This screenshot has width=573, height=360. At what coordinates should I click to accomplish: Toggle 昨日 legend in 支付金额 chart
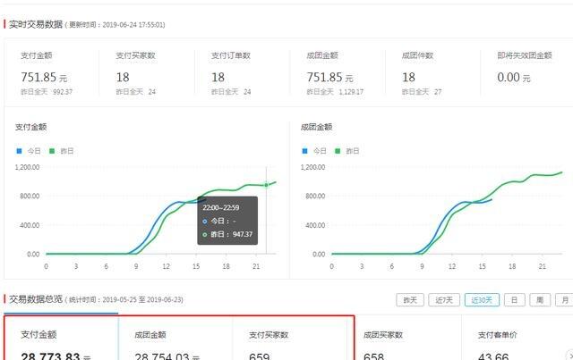point(62,151)
